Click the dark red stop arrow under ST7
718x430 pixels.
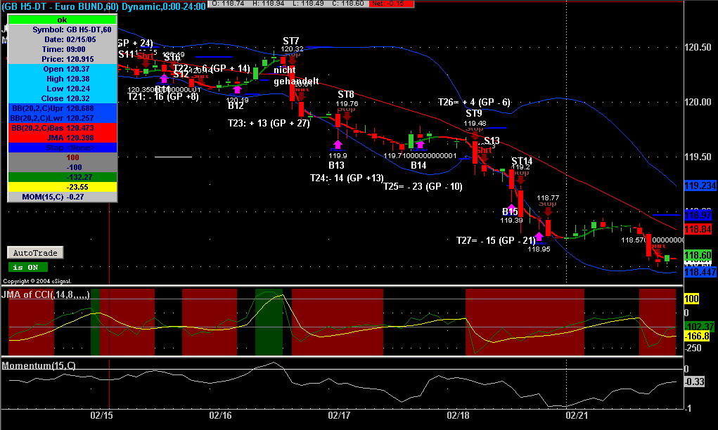coord(292,60)
